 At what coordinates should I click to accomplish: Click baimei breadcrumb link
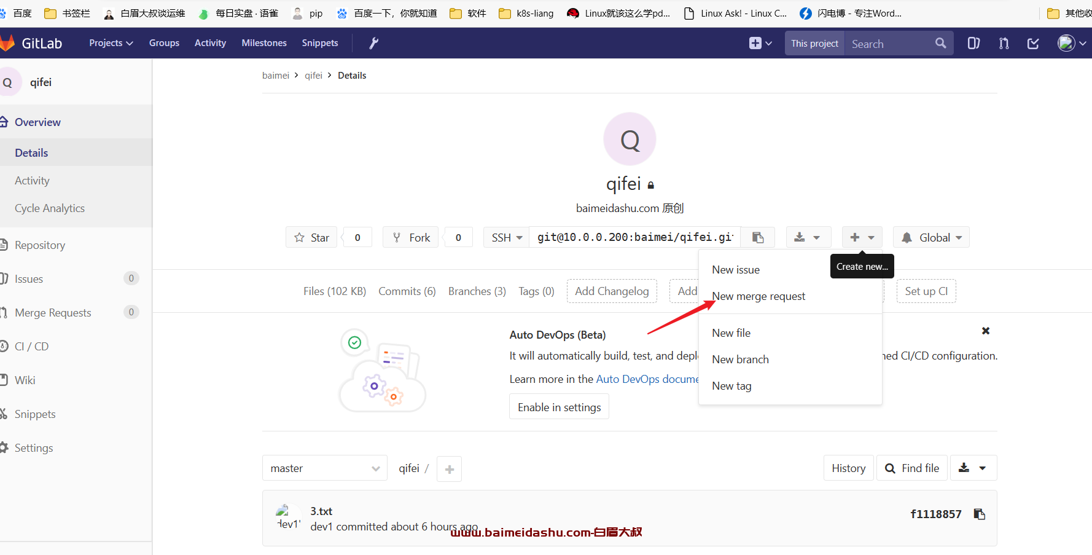[275, 76]
